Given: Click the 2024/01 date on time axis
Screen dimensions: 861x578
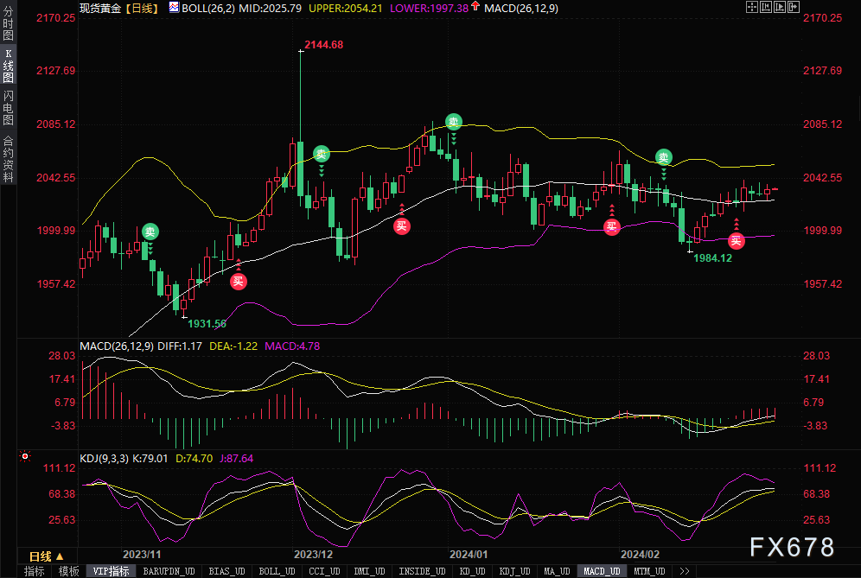Looking at the screenshot, I should tap(469, 555).
